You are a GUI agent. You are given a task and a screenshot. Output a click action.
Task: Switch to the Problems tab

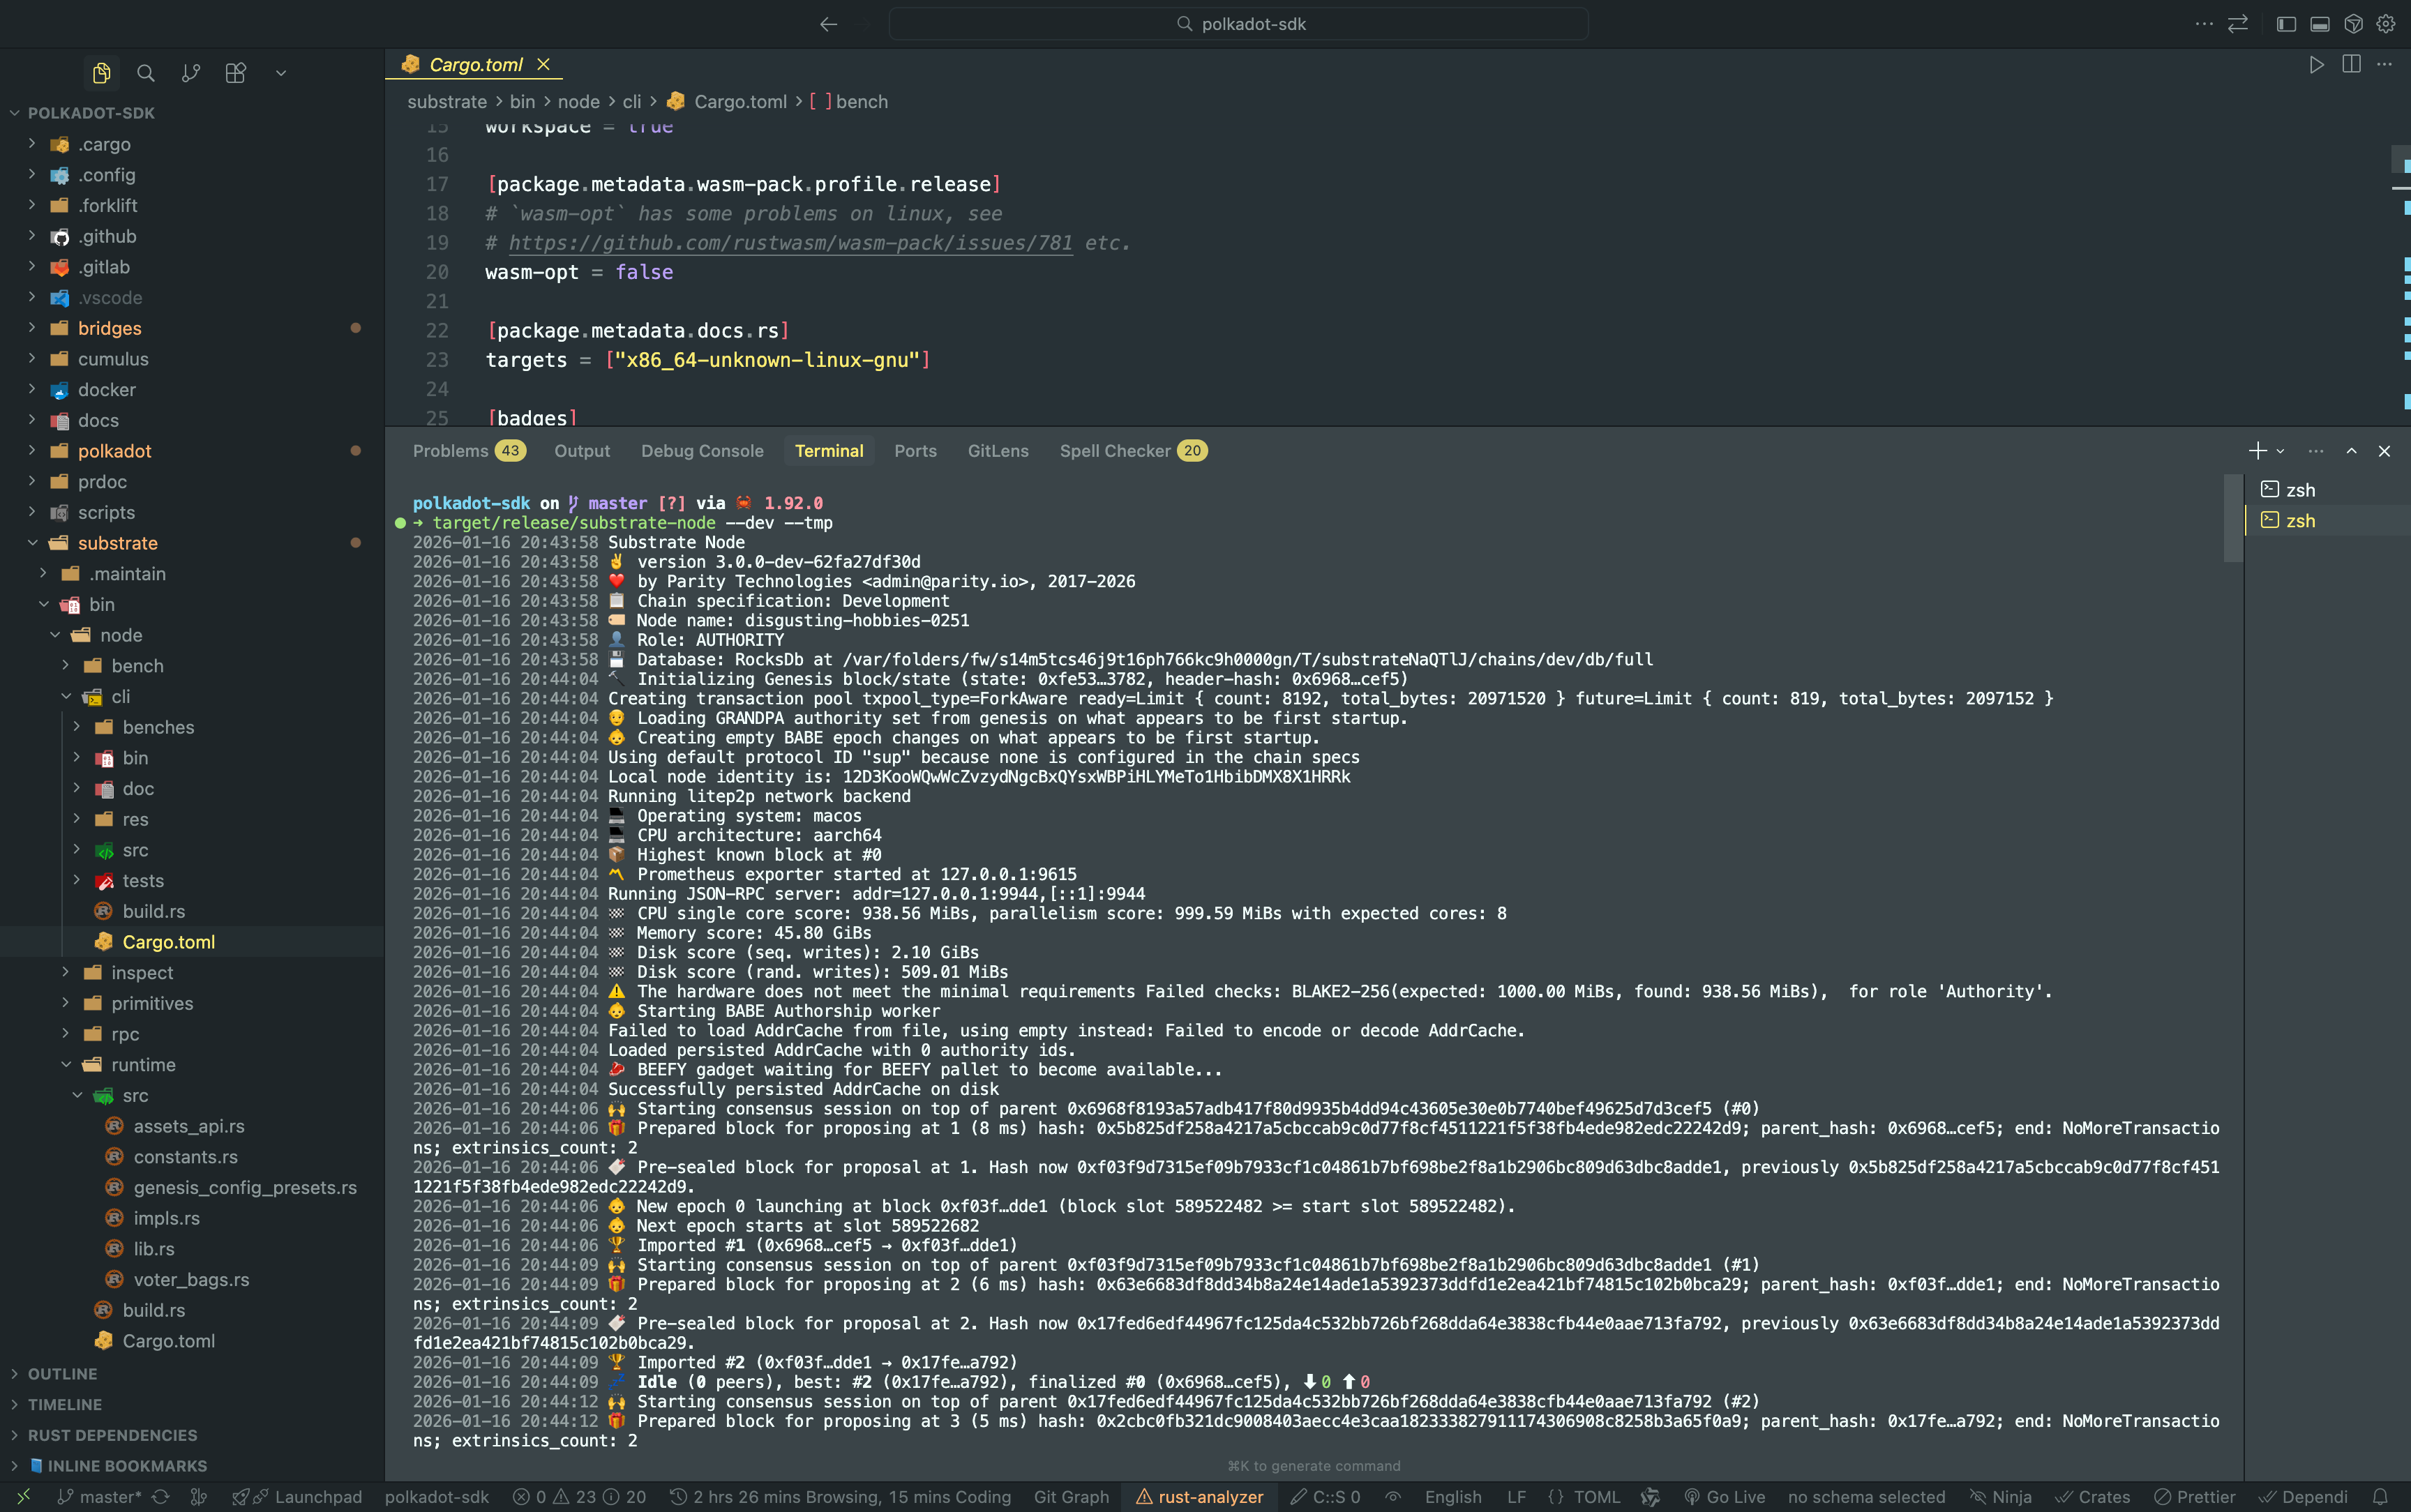pyautogui.click(x=451, y=451)
